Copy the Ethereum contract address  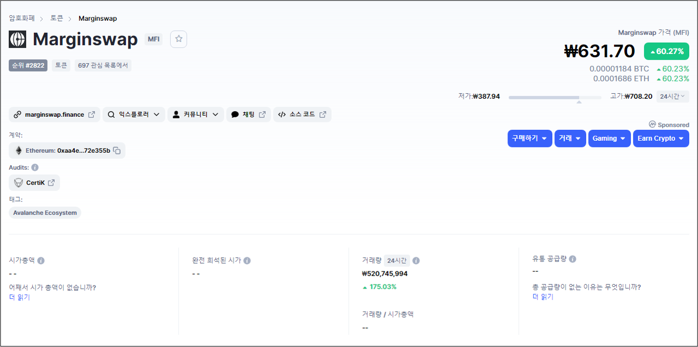pyautogui.click(x=117, y=151)
